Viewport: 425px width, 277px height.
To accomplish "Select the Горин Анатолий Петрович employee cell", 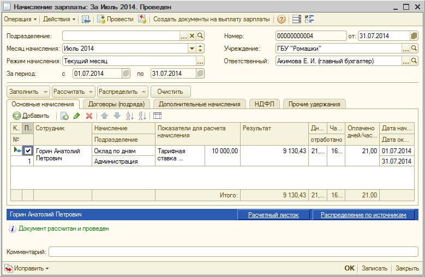I will click(x=63, y=156).
